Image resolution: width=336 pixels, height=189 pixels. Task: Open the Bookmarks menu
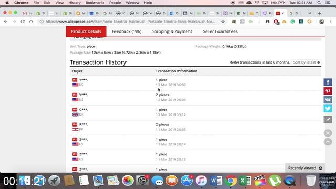click(x=95, y=3)
